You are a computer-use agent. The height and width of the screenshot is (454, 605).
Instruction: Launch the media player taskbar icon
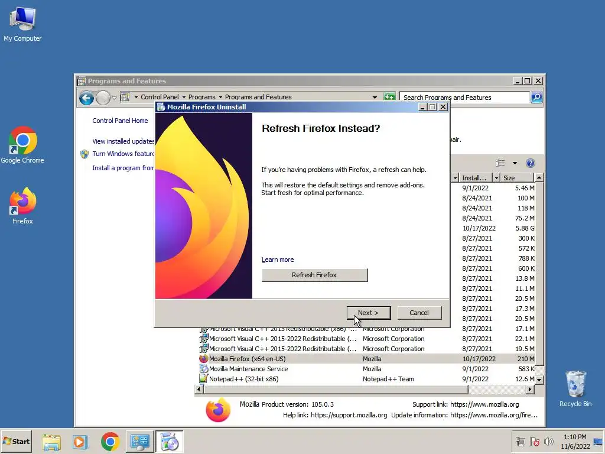point(80,442)
